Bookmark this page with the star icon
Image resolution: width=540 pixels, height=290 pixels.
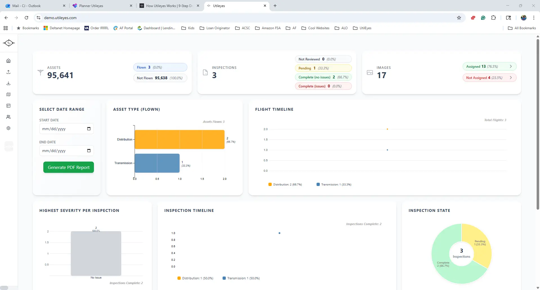(x=459, y=18)
